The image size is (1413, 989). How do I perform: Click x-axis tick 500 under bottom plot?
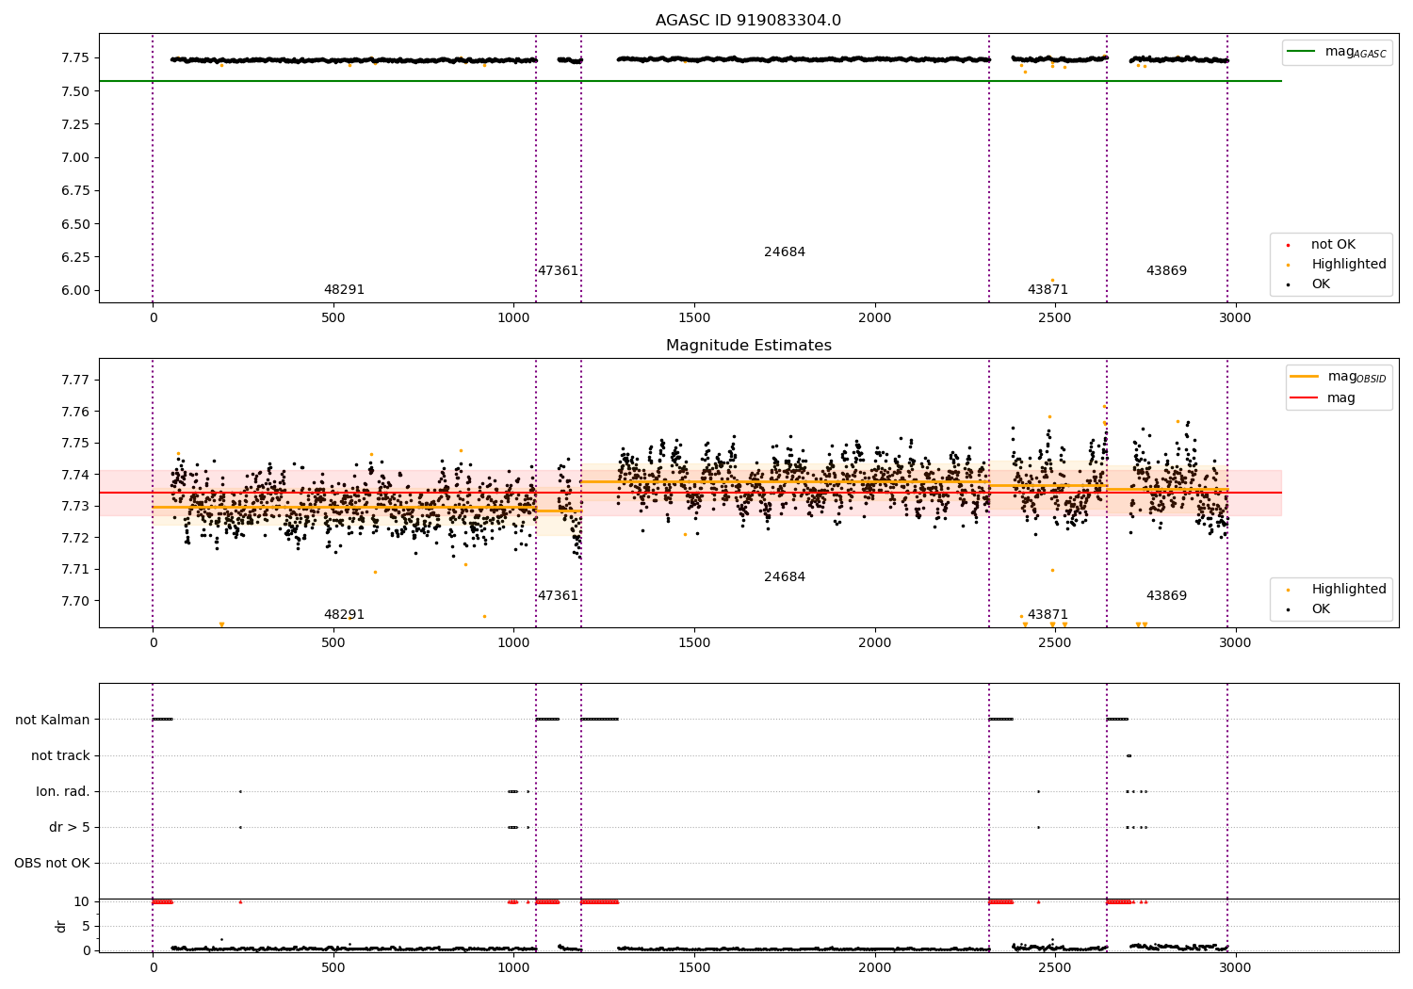[x=333, y=966]
